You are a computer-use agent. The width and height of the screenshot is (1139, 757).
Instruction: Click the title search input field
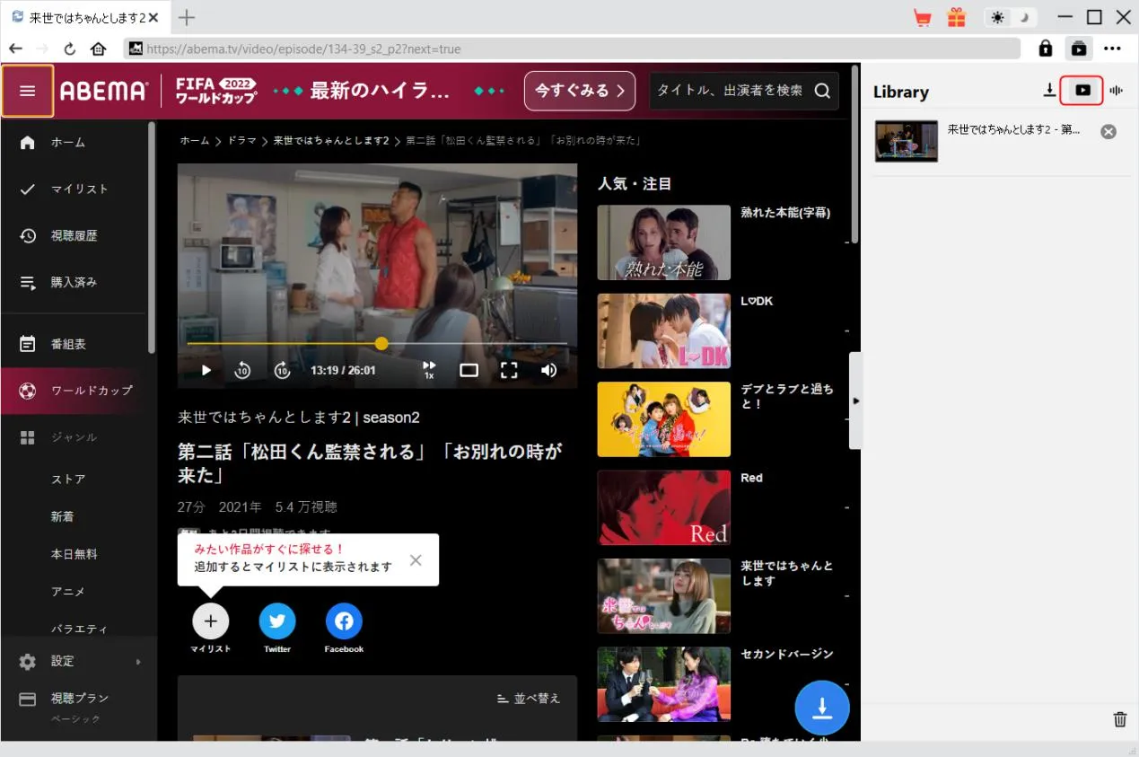click(730, 91)
